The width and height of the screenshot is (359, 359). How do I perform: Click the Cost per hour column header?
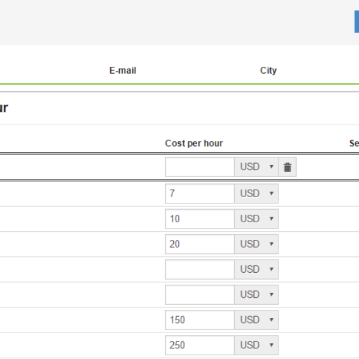click(x=194, y=144)
